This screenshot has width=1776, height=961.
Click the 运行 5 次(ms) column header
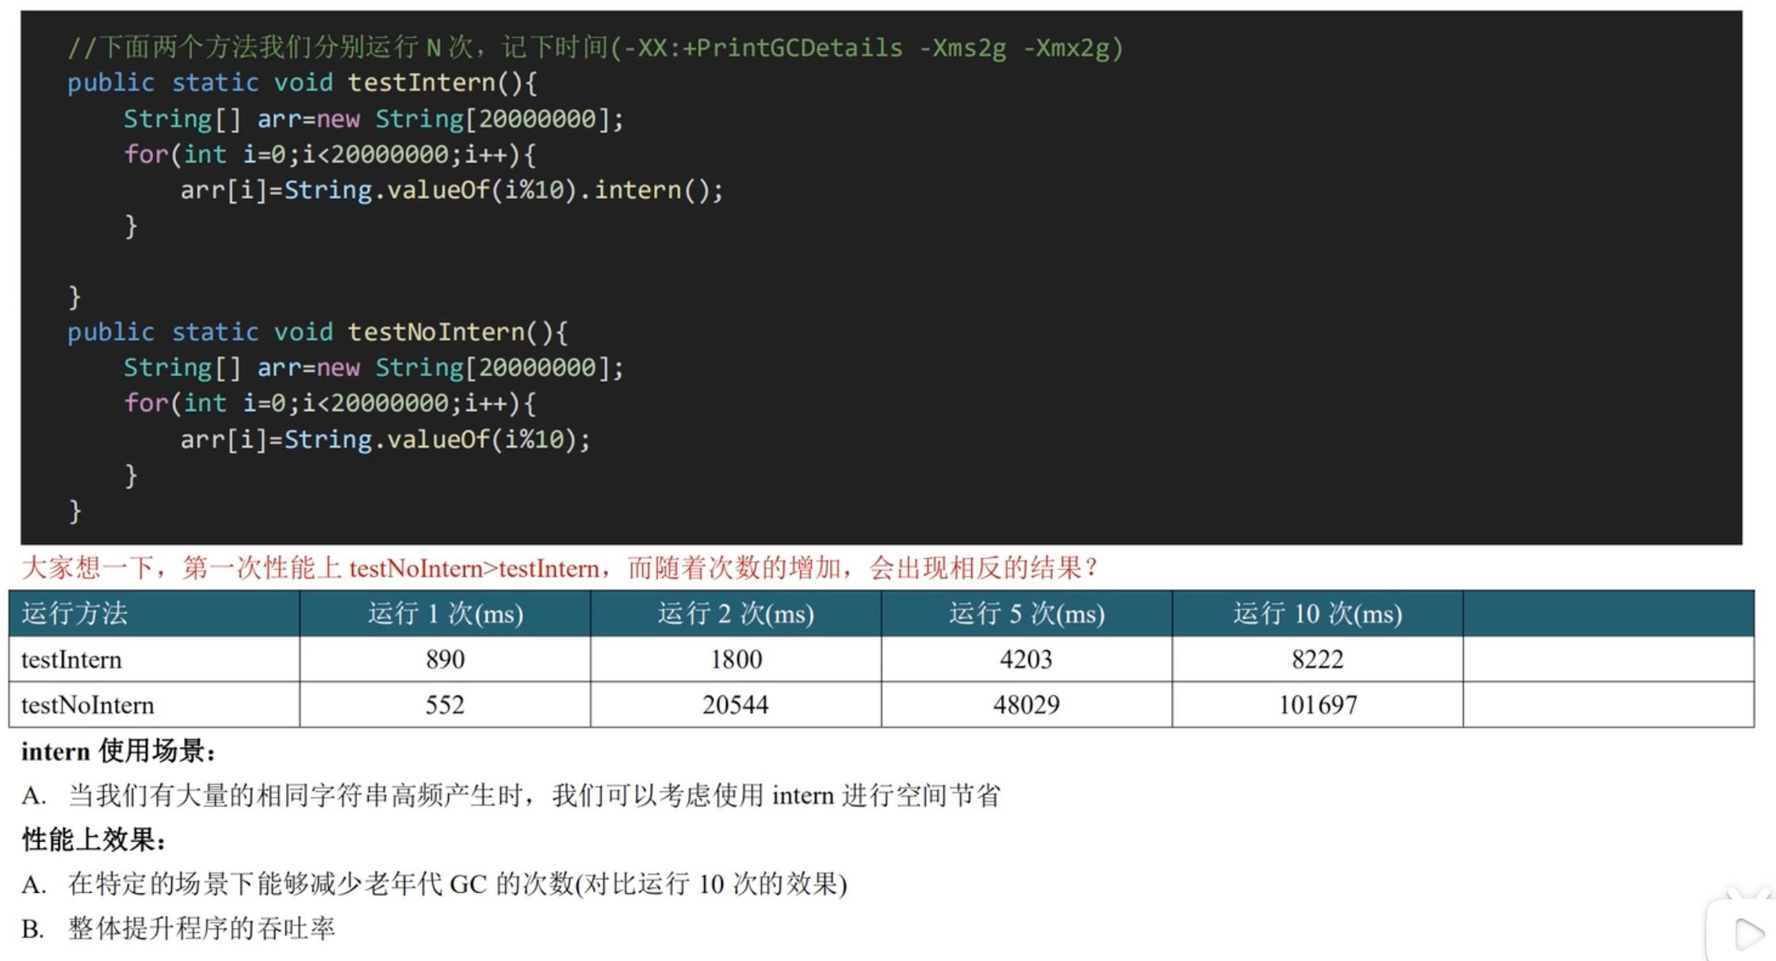1026,614
